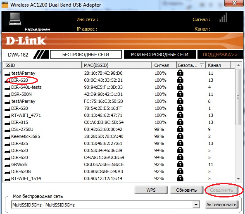This screenshot has width=245, height=214.
Task: Close the Wireless AC1200 adapter window
Action: coord(234,3)
